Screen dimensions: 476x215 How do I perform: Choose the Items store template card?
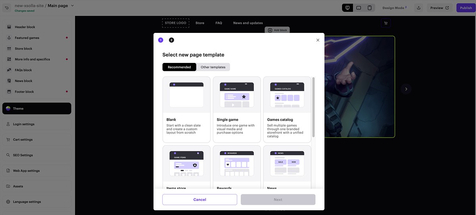point(186,167)
